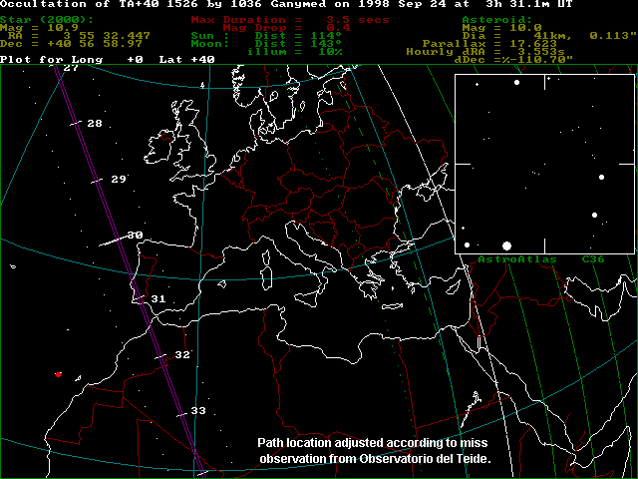Click the 'Asteroid:' heading
638x479 pixels.
[495, 19]
